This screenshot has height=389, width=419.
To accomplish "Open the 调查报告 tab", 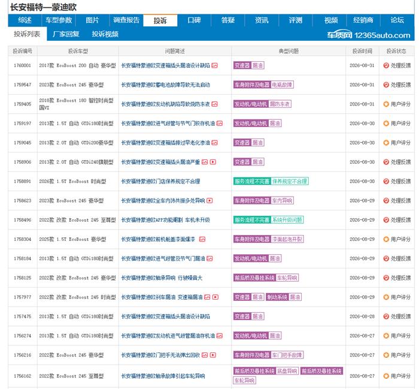I will click(126, 20).
